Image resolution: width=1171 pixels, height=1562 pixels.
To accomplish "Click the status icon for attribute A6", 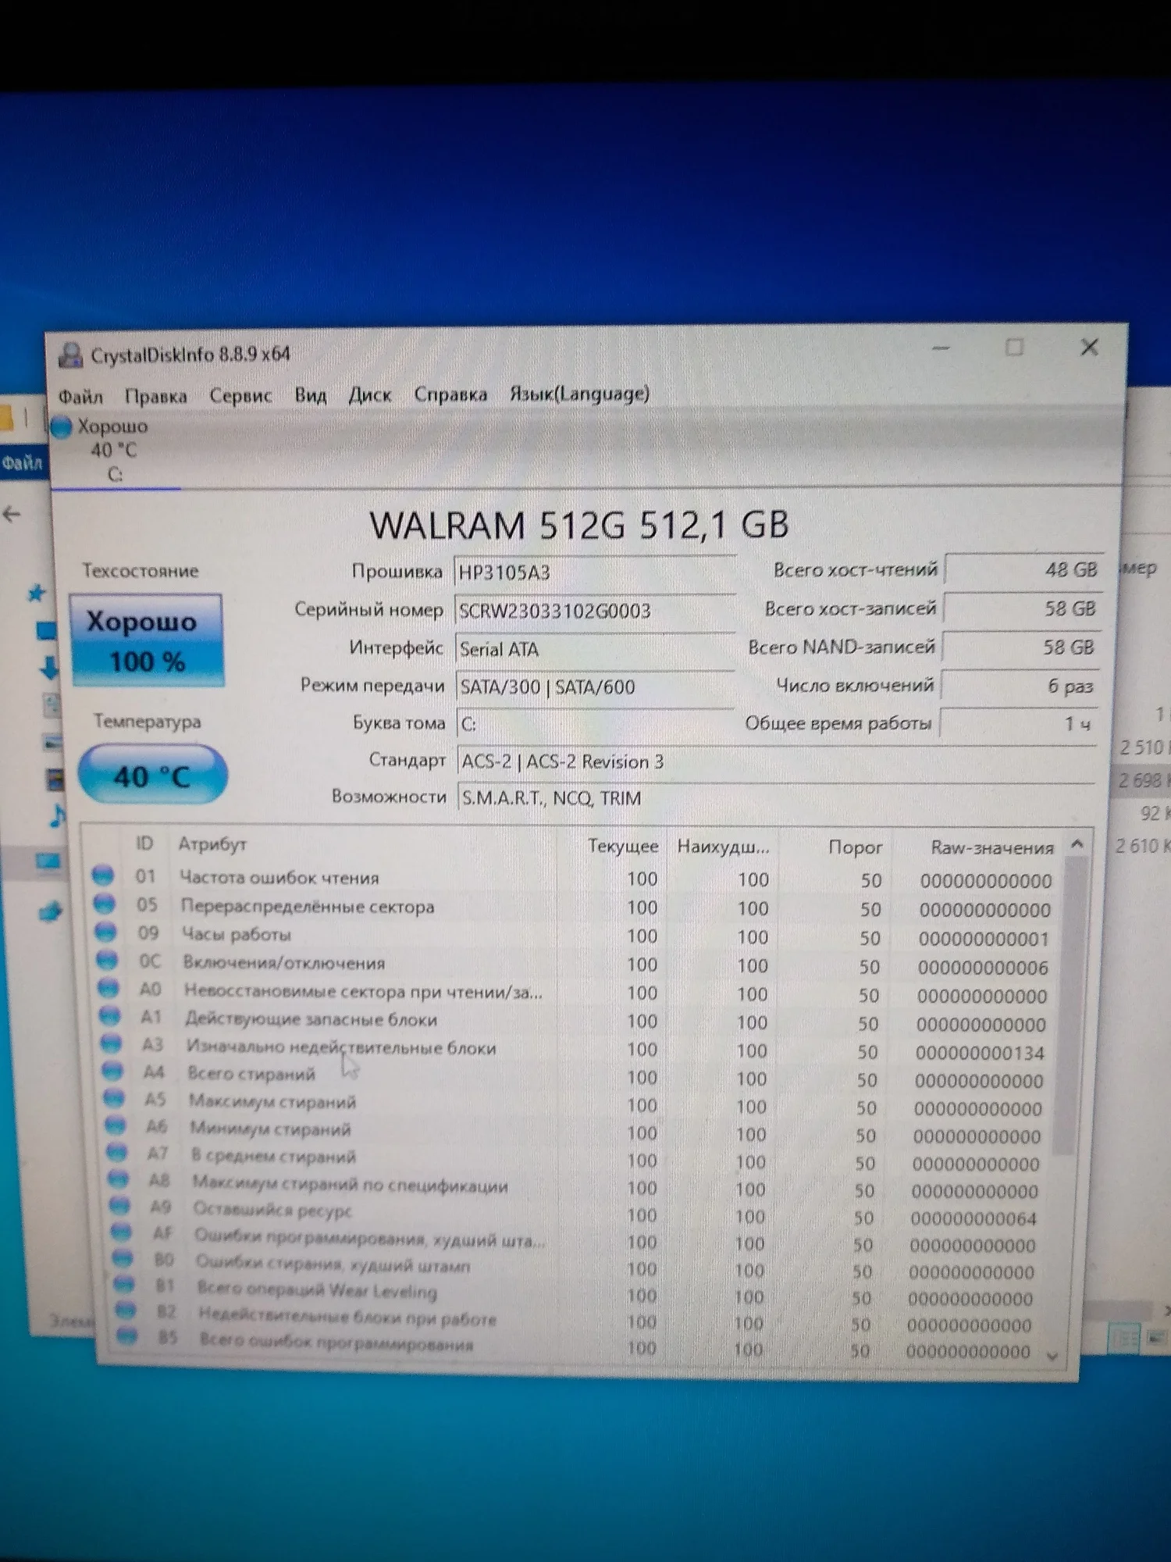I will (x=116, y=1125).
